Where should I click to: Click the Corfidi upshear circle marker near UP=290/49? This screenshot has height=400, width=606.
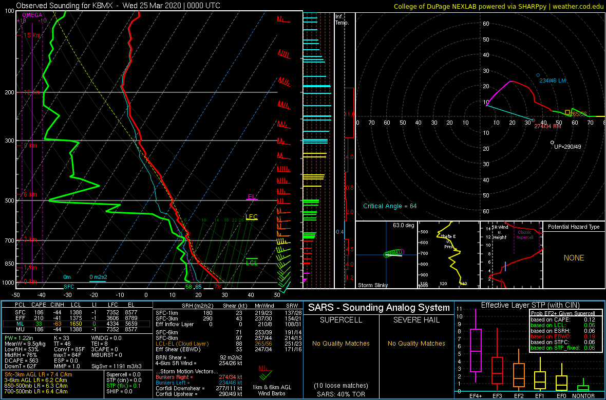click(552, 143)
